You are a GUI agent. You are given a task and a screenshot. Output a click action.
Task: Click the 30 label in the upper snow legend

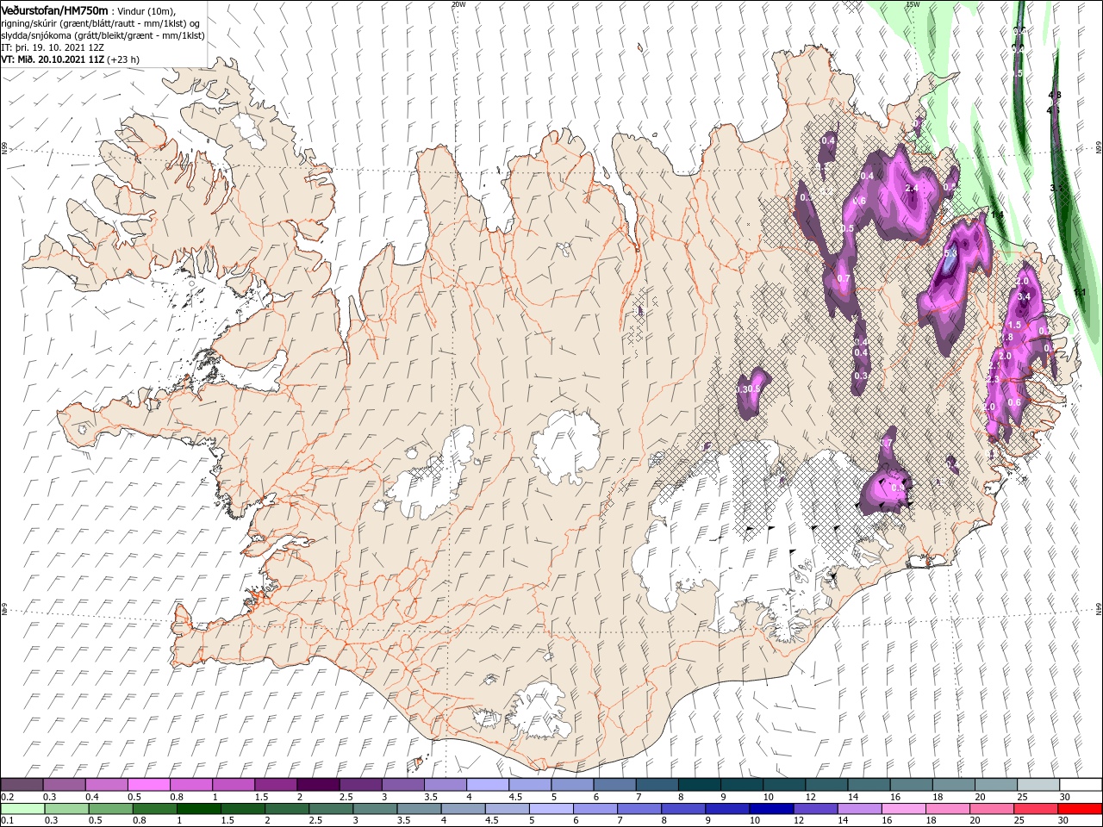[x=1064, y=798]
